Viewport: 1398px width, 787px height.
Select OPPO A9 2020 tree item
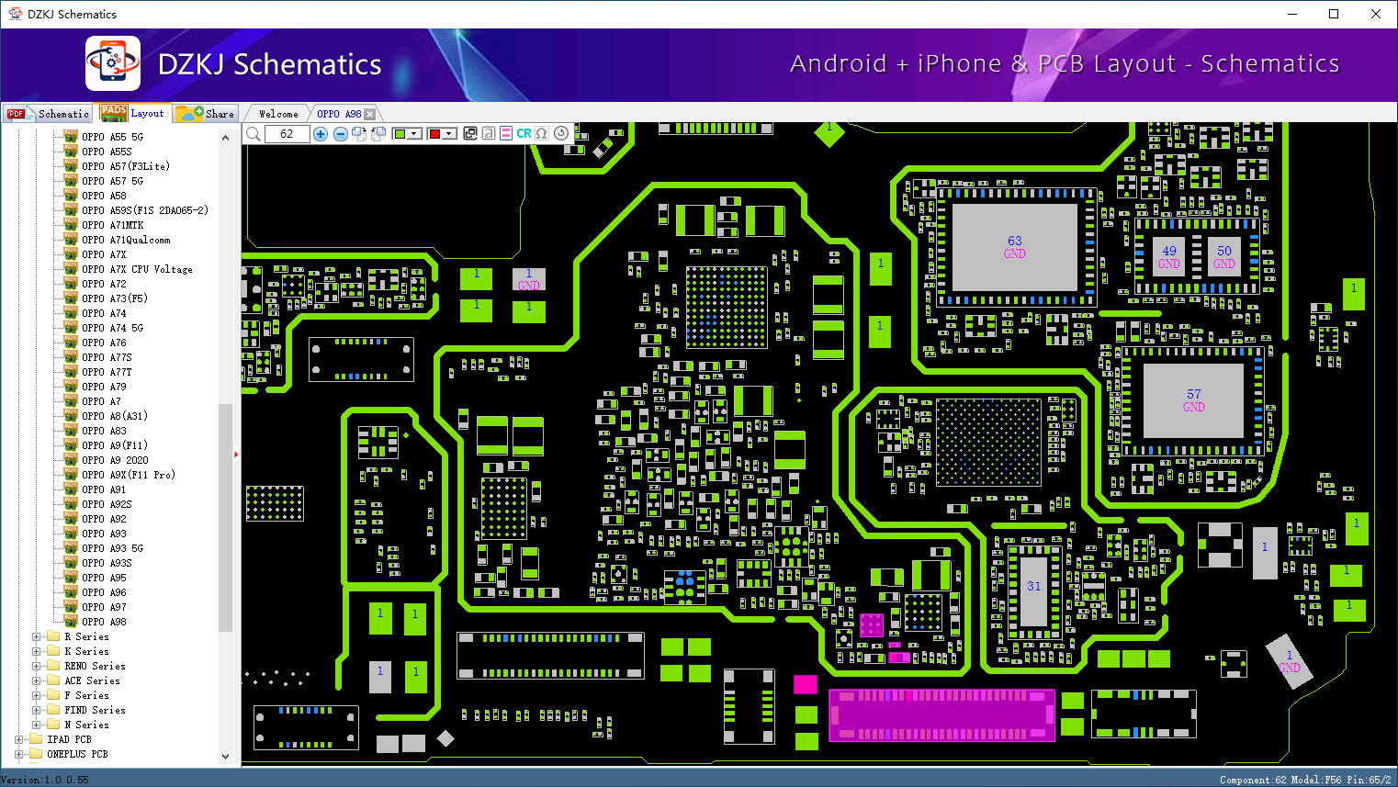115,460
